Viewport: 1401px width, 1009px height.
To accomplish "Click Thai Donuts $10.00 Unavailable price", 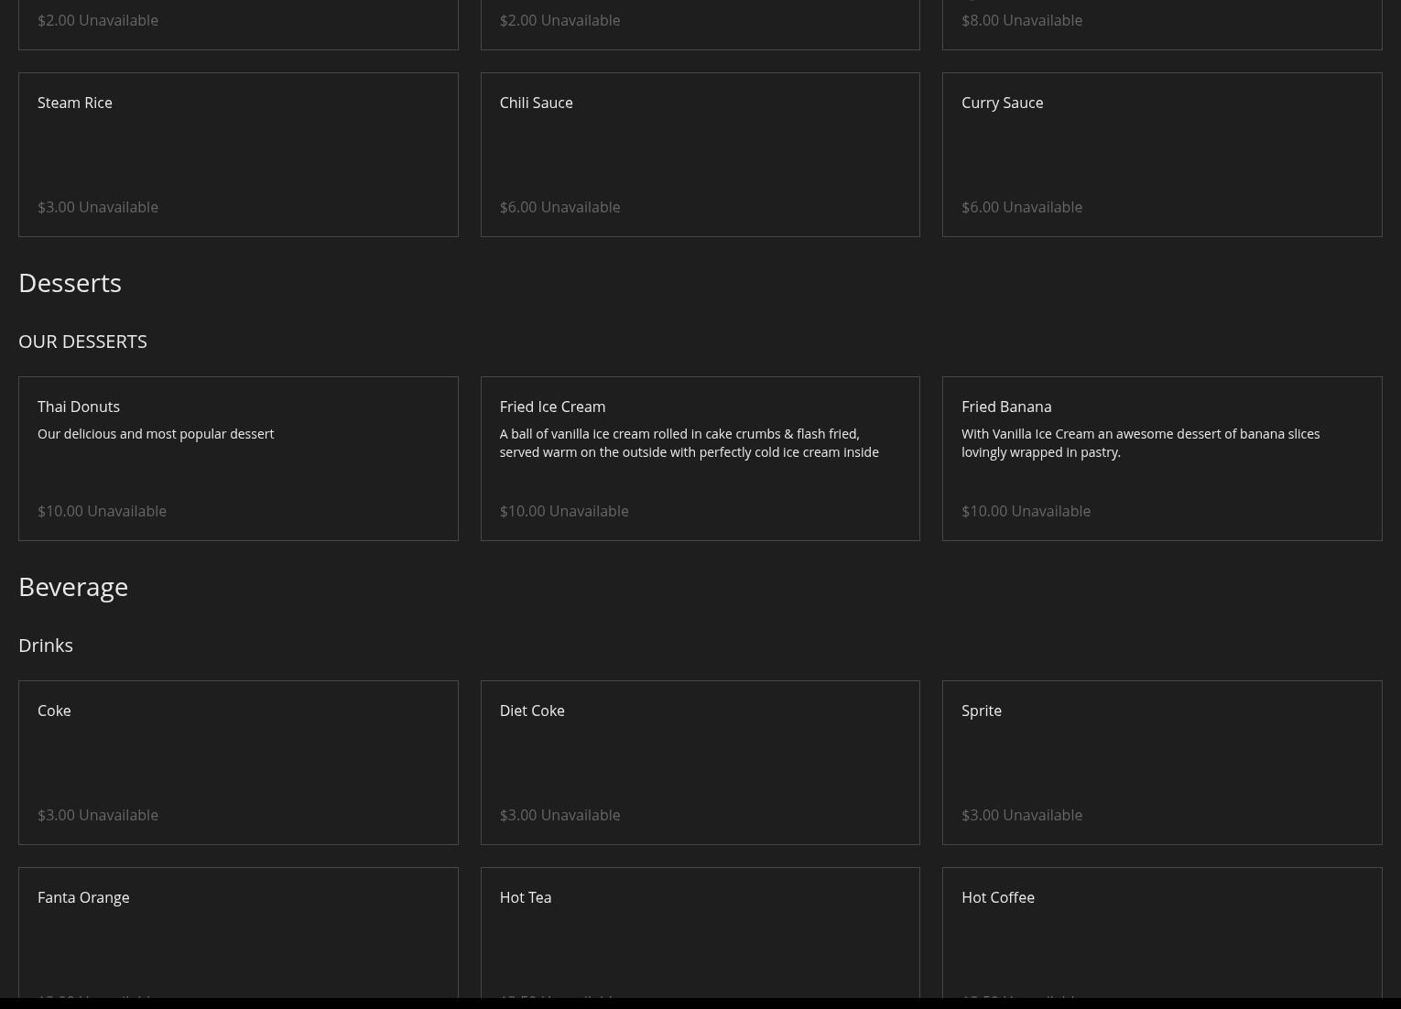I will coord(102,511).
